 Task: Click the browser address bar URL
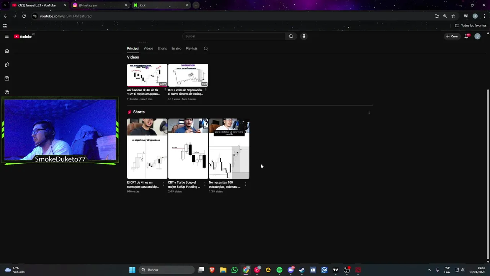click(65, 16)
